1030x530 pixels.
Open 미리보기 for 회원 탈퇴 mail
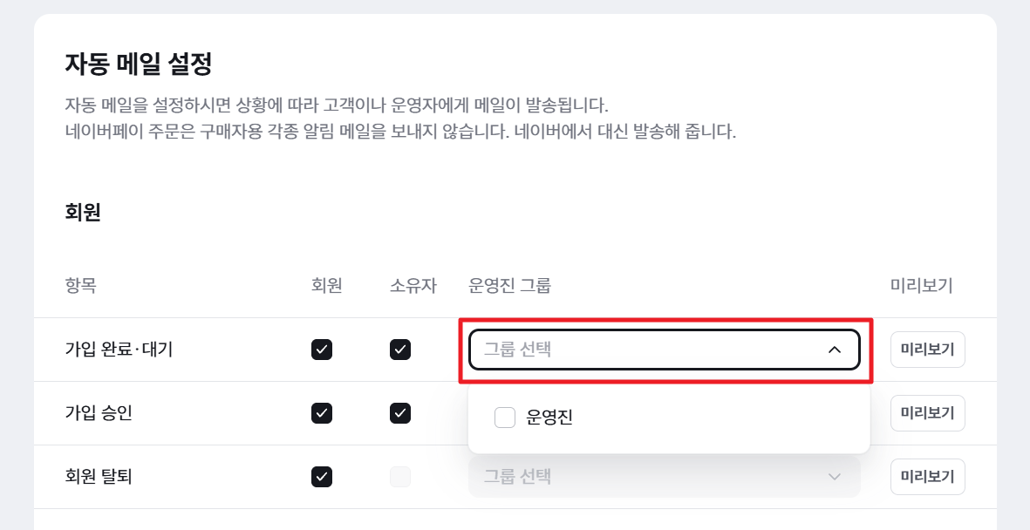click(928, 477)
